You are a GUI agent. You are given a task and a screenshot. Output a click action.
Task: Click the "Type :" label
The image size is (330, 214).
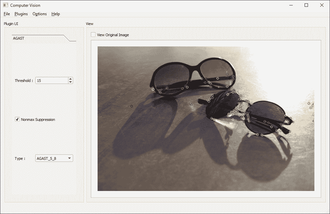click(20, 158)
